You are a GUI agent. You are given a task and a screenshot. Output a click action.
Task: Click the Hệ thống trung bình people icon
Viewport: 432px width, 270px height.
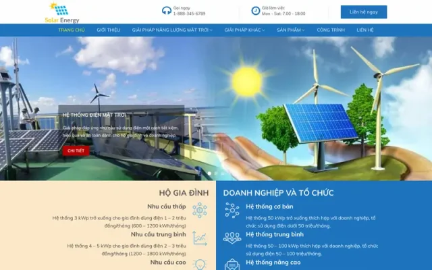(232, 238)
